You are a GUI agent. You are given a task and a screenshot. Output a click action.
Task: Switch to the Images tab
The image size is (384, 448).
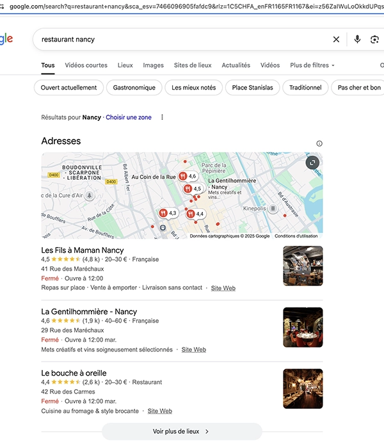point(153,65)
